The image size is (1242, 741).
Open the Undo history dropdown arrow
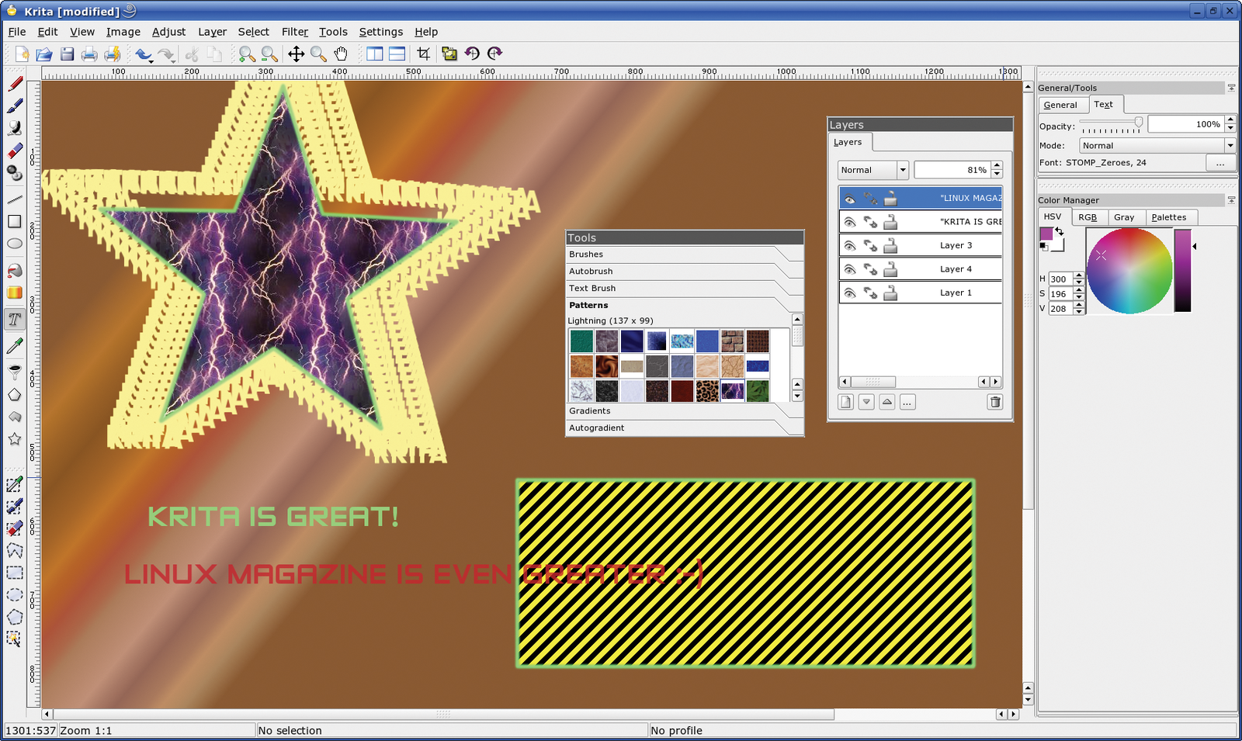point(151,61)
